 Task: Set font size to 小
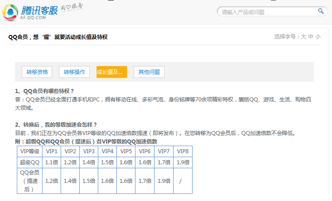(317, 37)
